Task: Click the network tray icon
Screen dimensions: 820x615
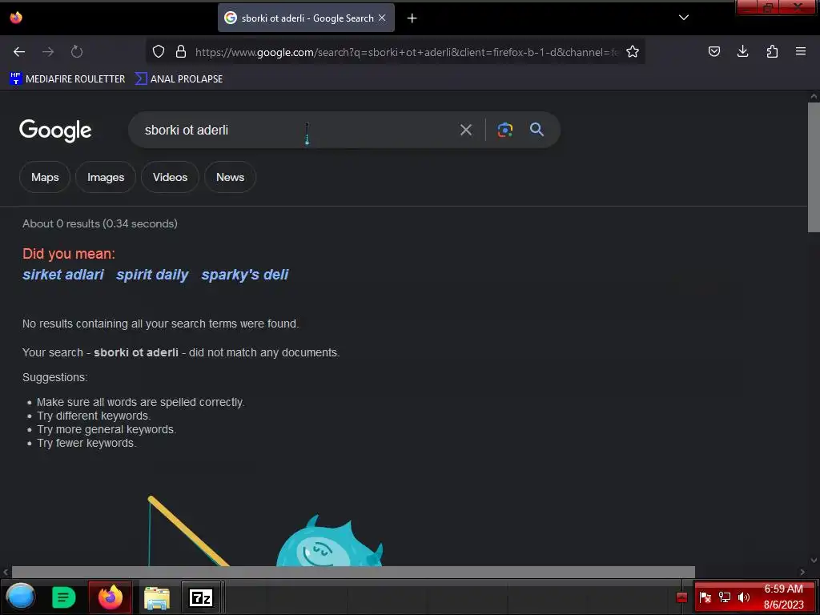Action: (724, 597)
